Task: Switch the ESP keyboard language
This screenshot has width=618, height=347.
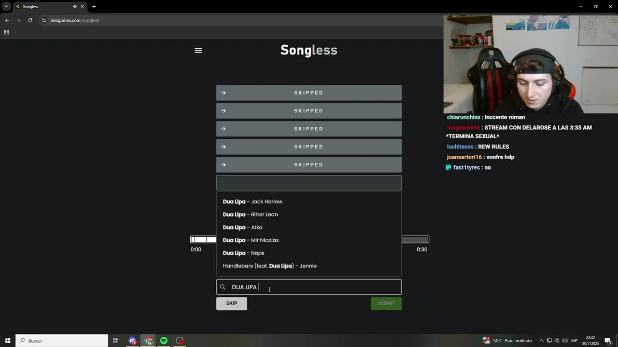Action: pos(574,341)
